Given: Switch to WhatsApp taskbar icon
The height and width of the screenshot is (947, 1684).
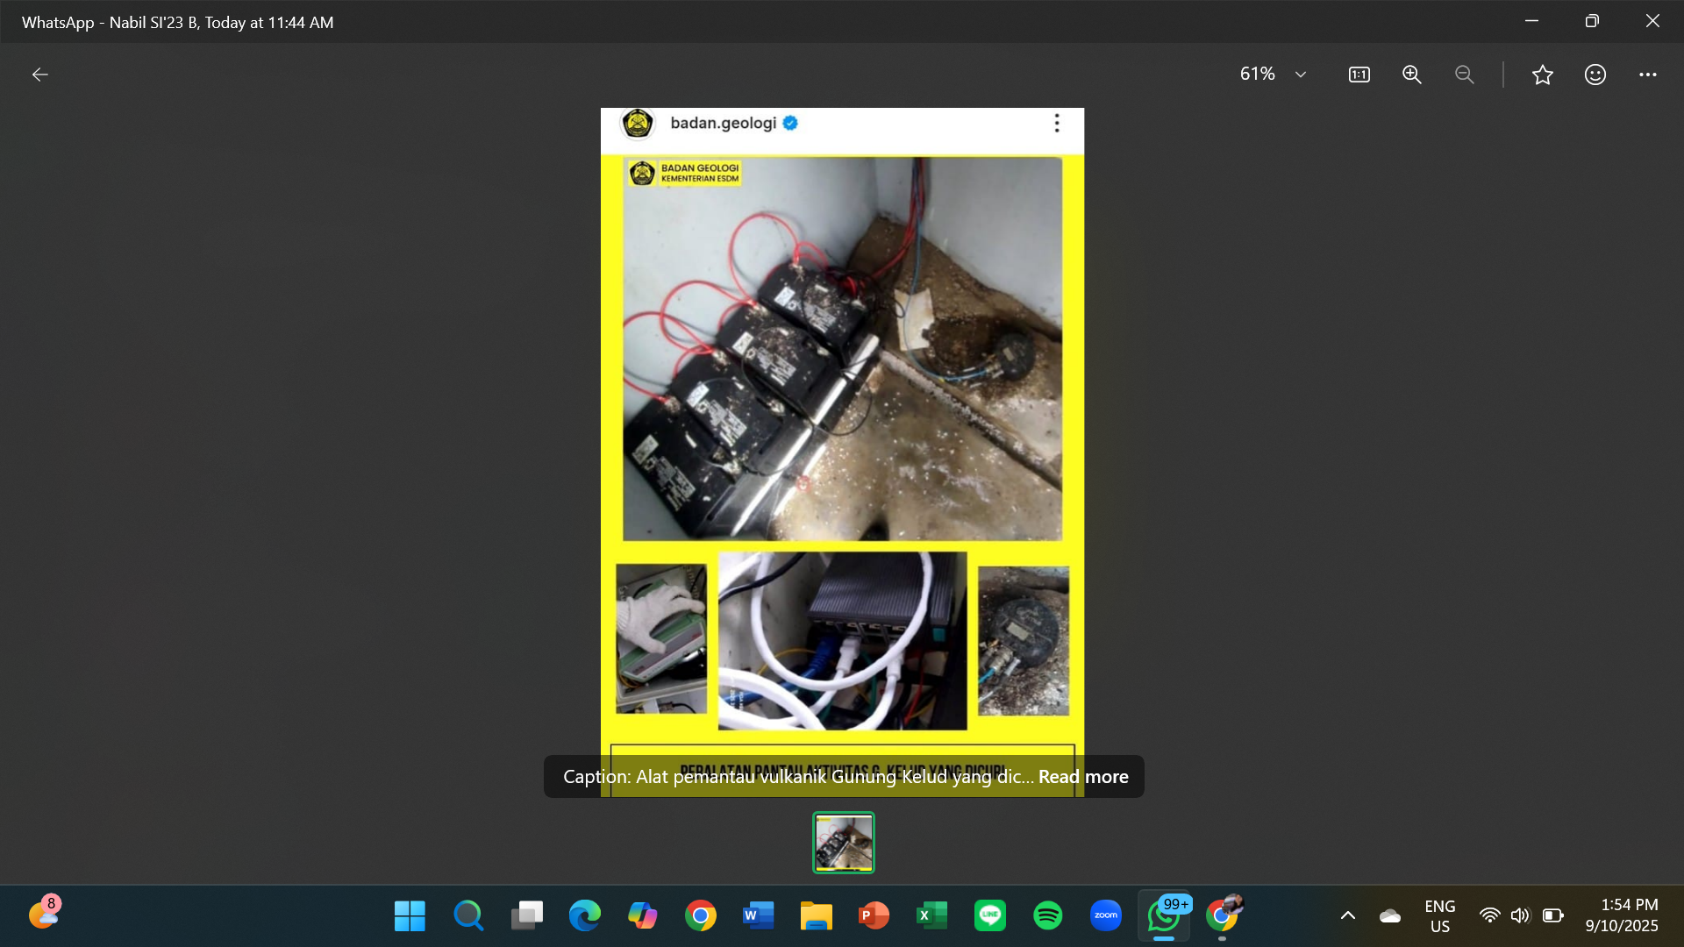Looking at the screenshot, I should pyautogui.click(x=1164, y=915).
